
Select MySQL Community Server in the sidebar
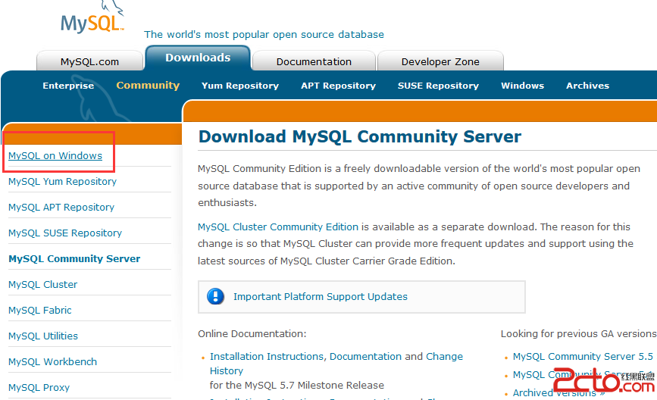click(x=74, y=259)
